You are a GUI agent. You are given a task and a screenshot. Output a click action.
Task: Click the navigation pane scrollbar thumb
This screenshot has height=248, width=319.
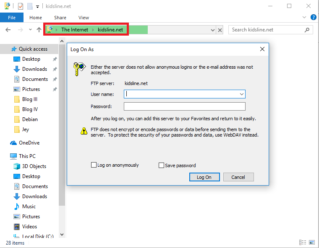tap(62, 125)
